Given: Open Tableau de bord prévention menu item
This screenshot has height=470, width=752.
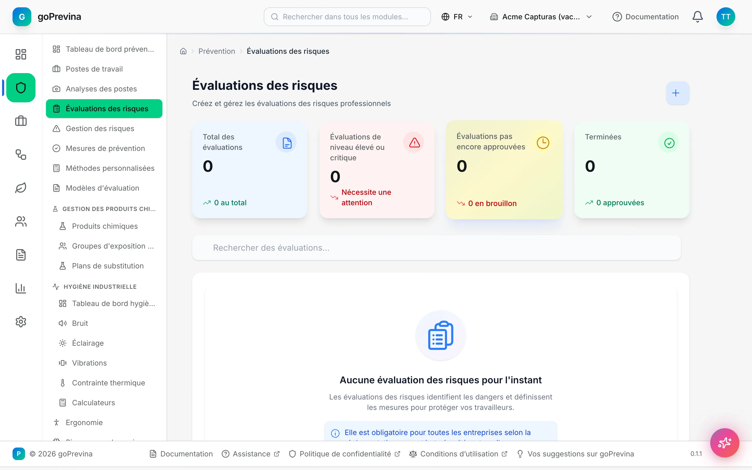Looking at the screenshot, I should [x=104, y=49].
